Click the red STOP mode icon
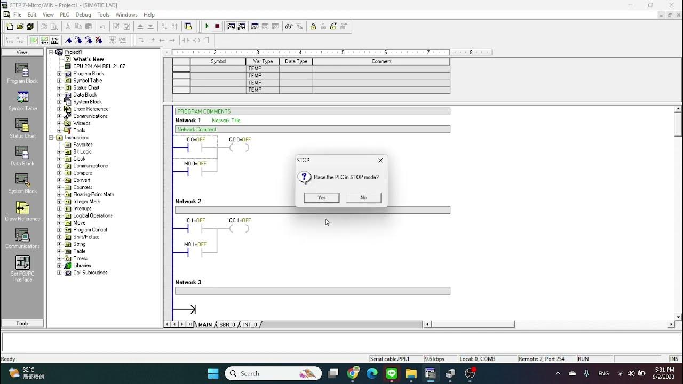 click(217, 26)
